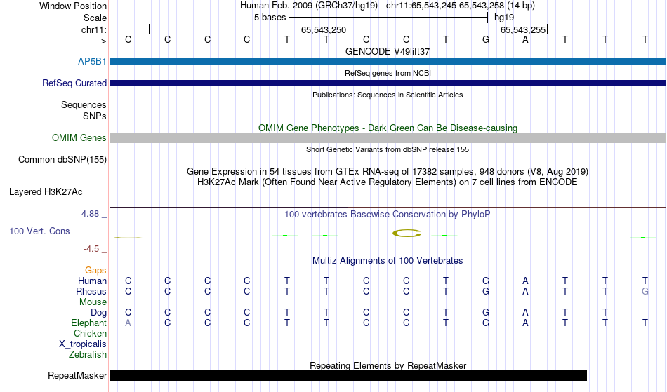Click the chr11: ruler label
This screenshot has height=392, width=667.
(94, 29)
